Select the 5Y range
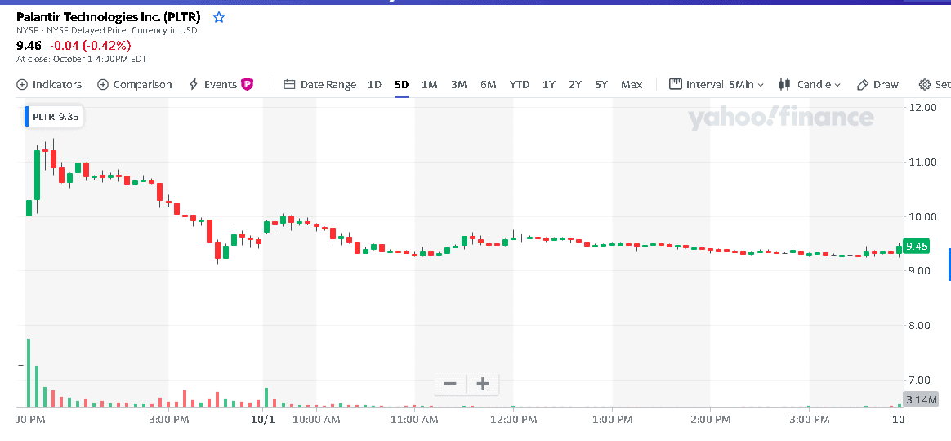This screenshot has height=441, width=951. (601, 84)
